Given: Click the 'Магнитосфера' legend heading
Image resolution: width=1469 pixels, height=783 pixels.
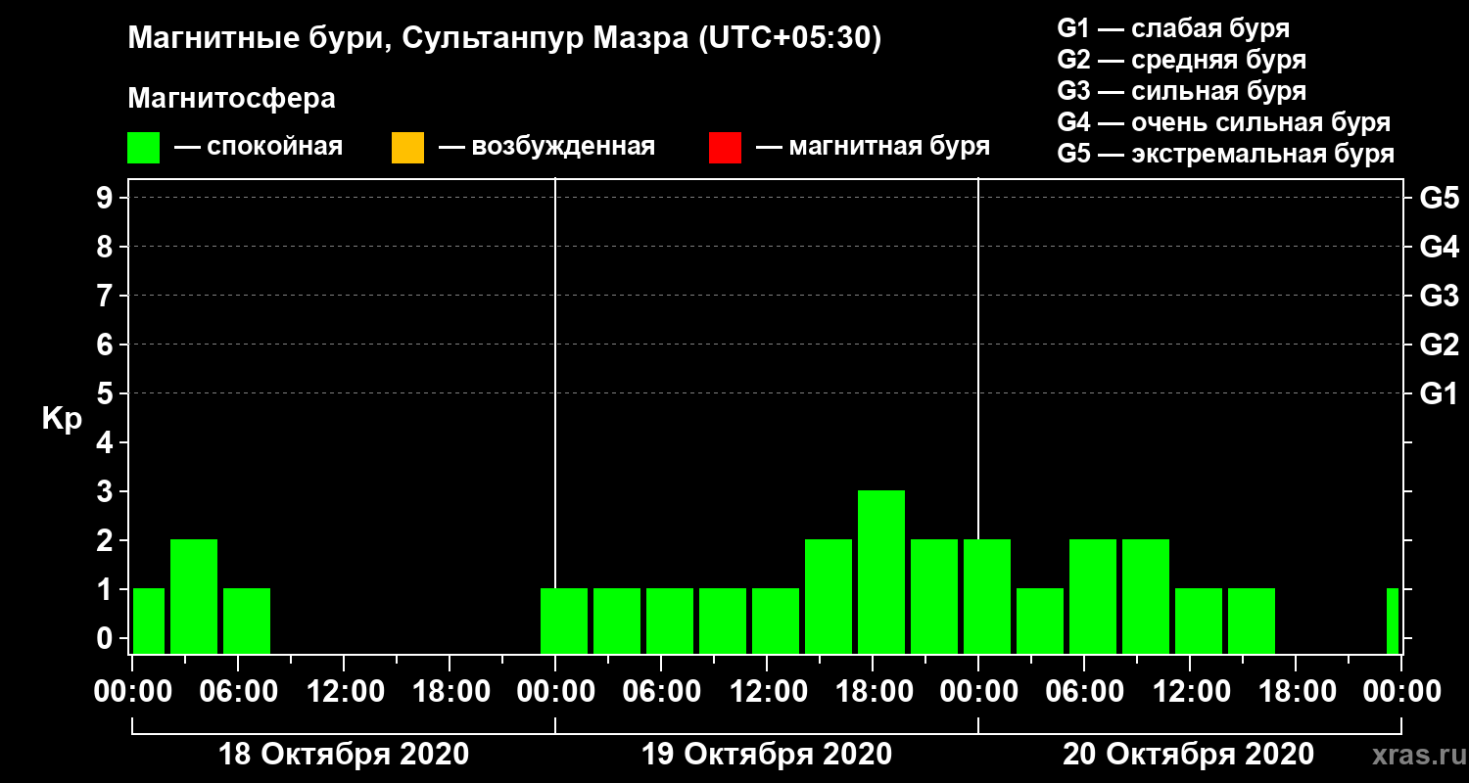Looking at the screenshot, I should [231, 99].
